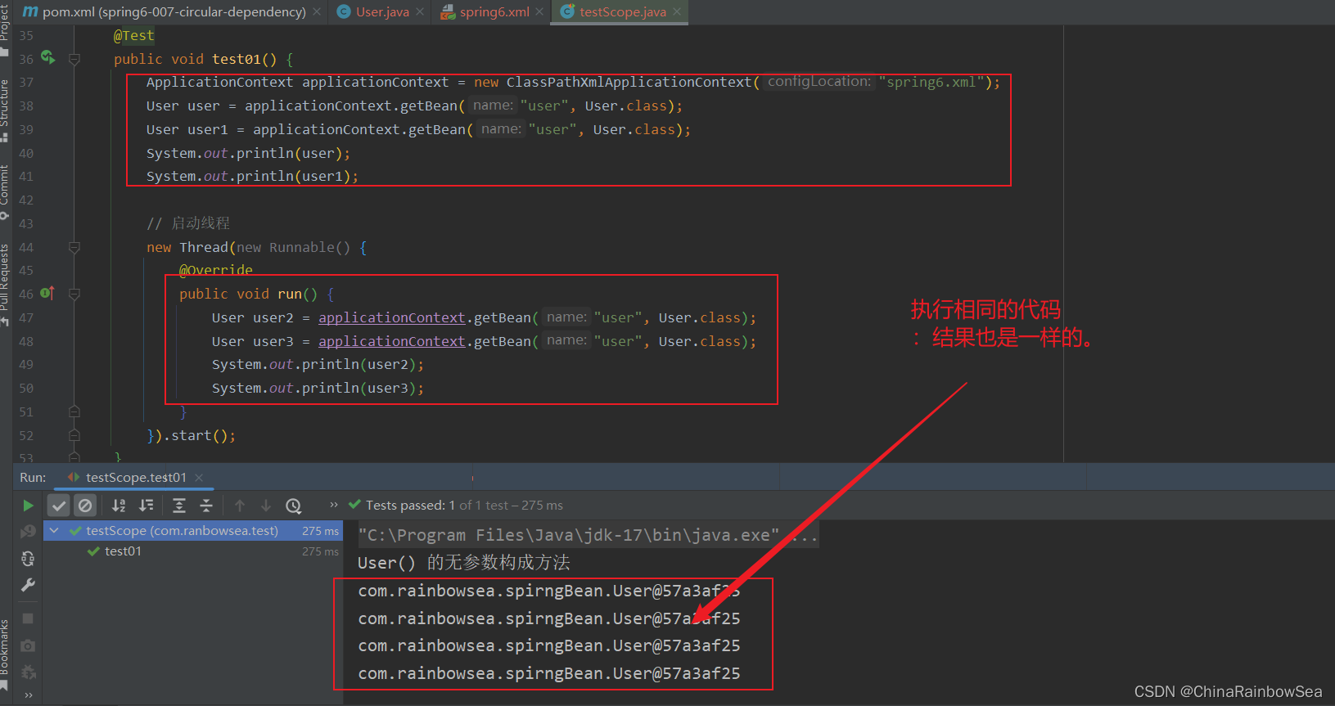Image resolution: width=1335 pixels, height=706 pixels.
Task: Select test01 in test results tree
Action: 123,551
